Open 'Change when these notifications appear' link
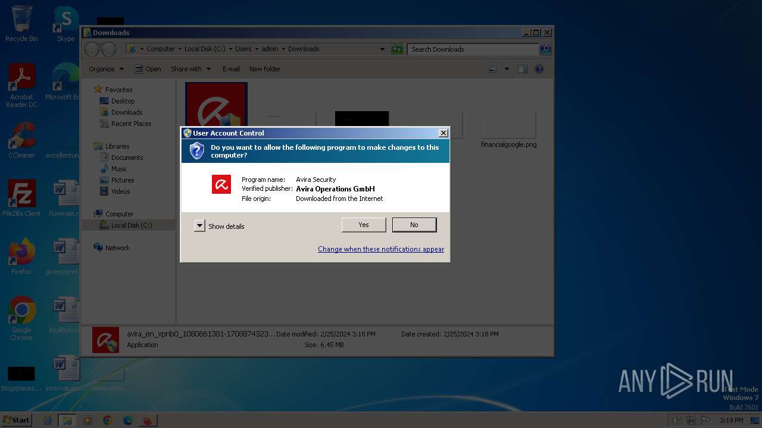 pyautogui.click(x=381, y=249)
